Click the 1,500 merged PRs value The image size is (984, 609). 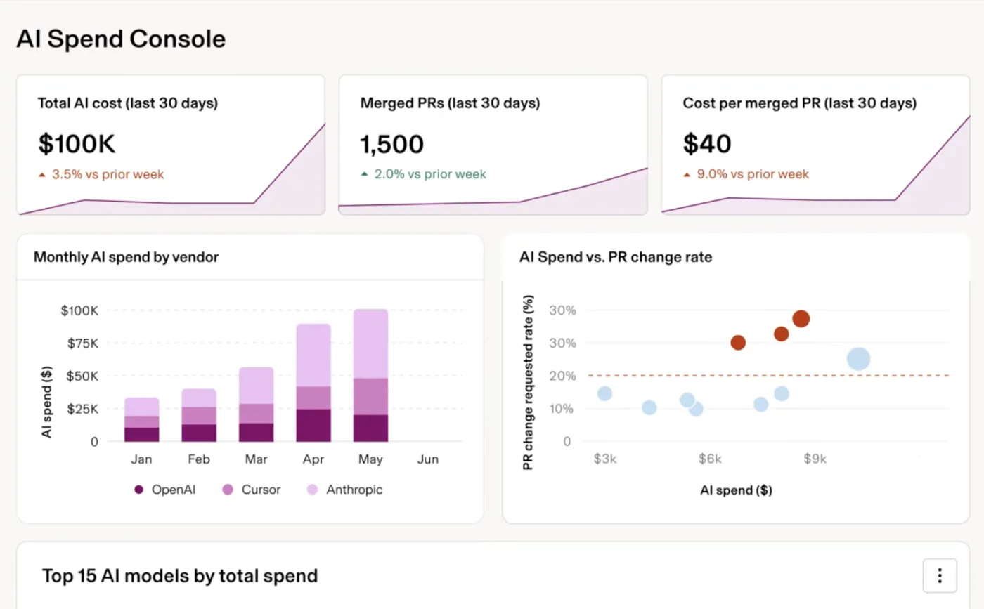point(392,144)
